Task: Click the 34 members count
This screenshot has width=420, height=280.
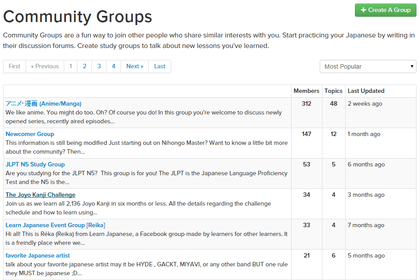Action: [x=307, y=195]
